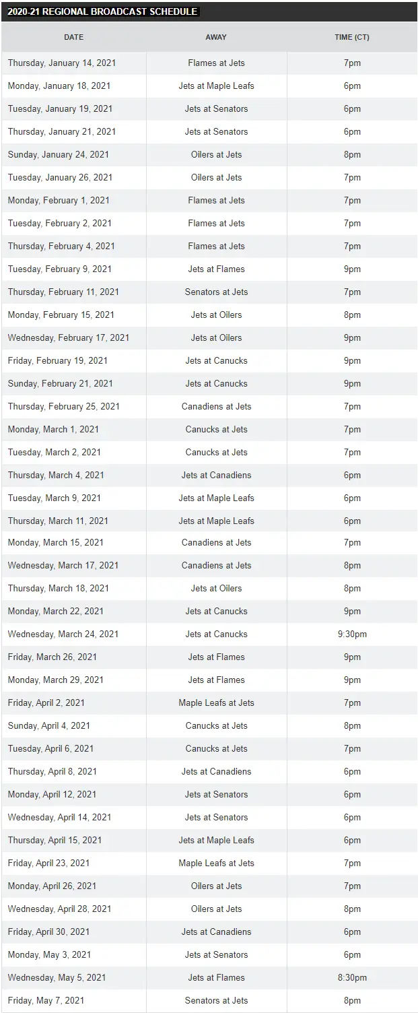The width and height of the screenshot is (418, 1013).
Task: Click Maple Leafs at Jets on April 2
Action: (216, 702)
